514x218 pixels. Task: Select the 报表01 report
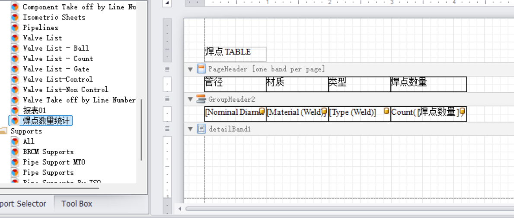(35, 110)
